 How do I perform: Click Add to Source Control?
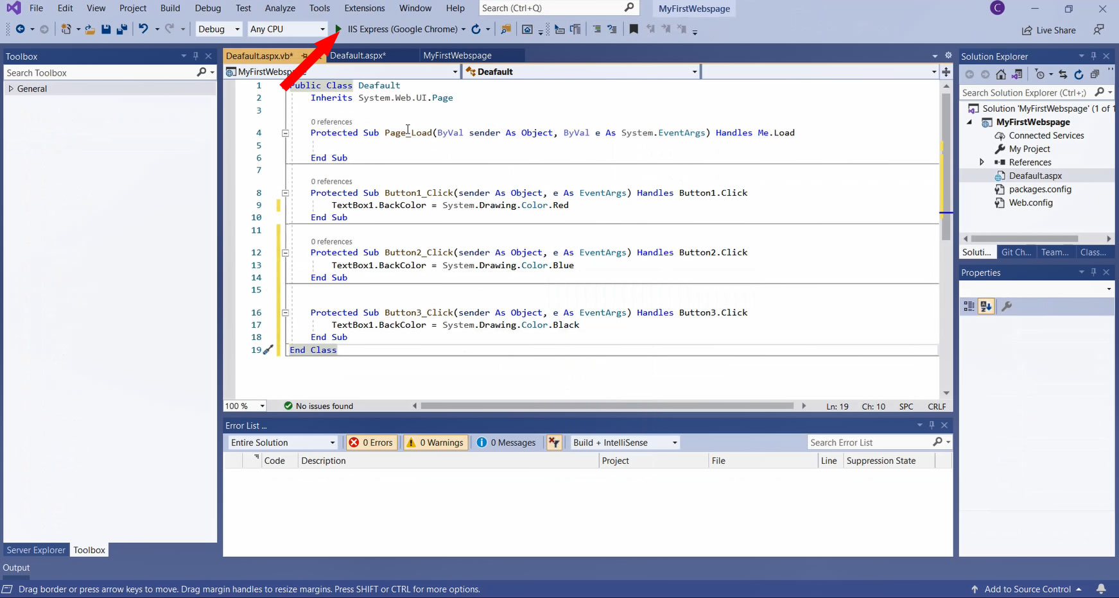[x=1027, y=589]
